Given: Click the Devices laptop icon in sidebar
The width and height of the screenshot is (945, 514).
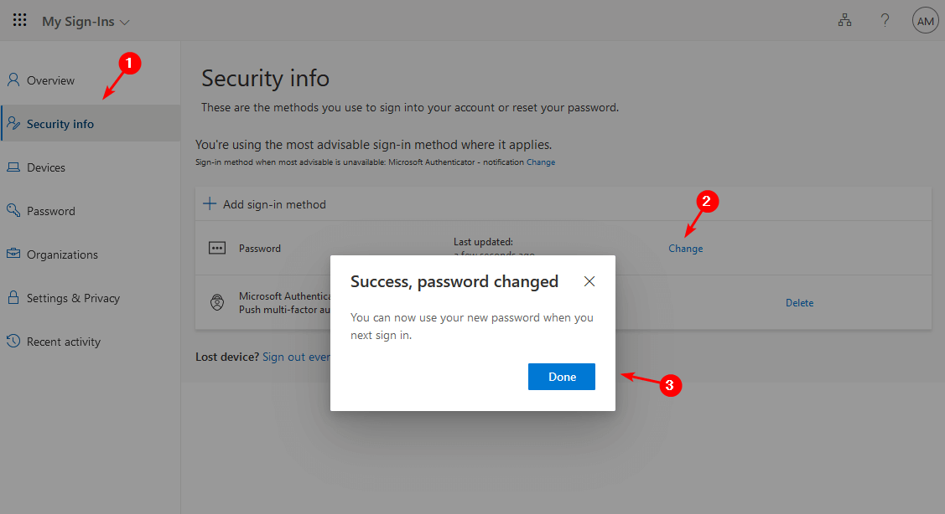Looking at the screenshot, I should [13, 167].
